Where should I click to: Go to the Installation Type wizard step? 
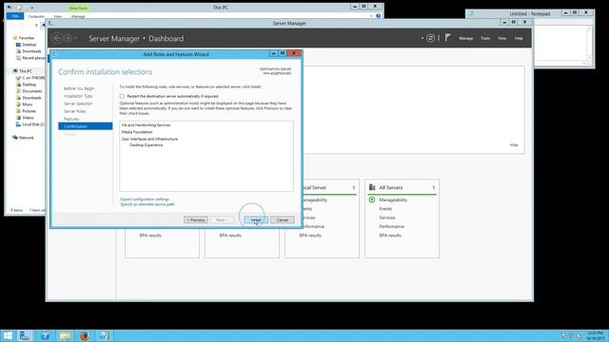[78, 96]
